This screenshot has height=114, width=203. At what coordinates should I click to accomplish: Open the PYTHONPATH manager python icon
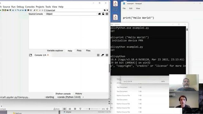point(37,10)
